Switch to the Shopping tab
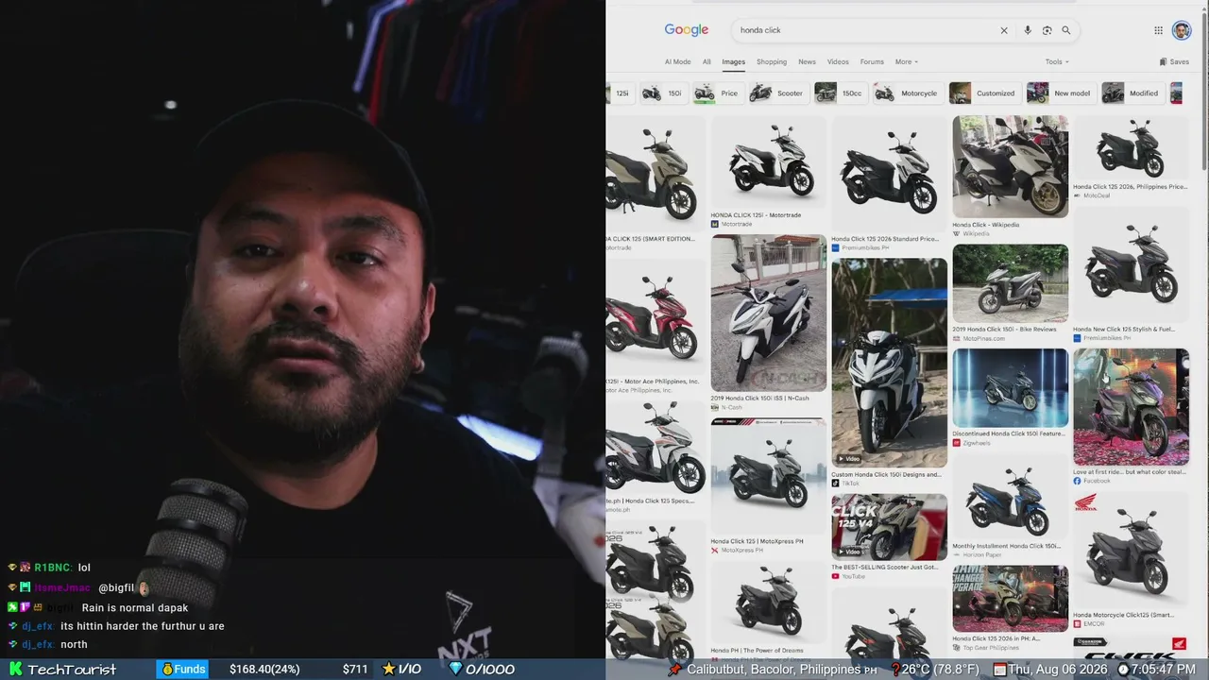This screenshot has width=1209, height=680. pyautogui.click(x=772, y=62)
